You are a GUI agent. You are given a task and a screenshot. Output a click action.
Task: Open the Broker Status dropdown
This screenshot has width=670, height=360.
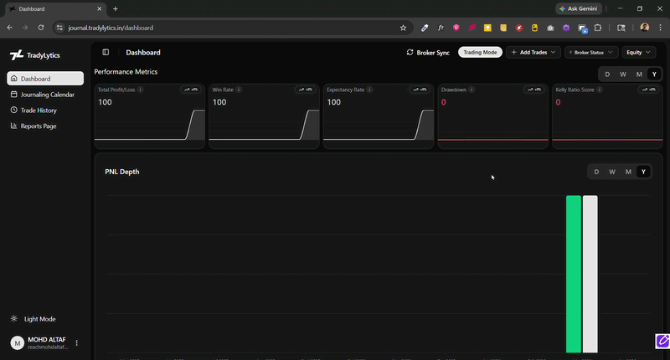[x=591, y=52]
